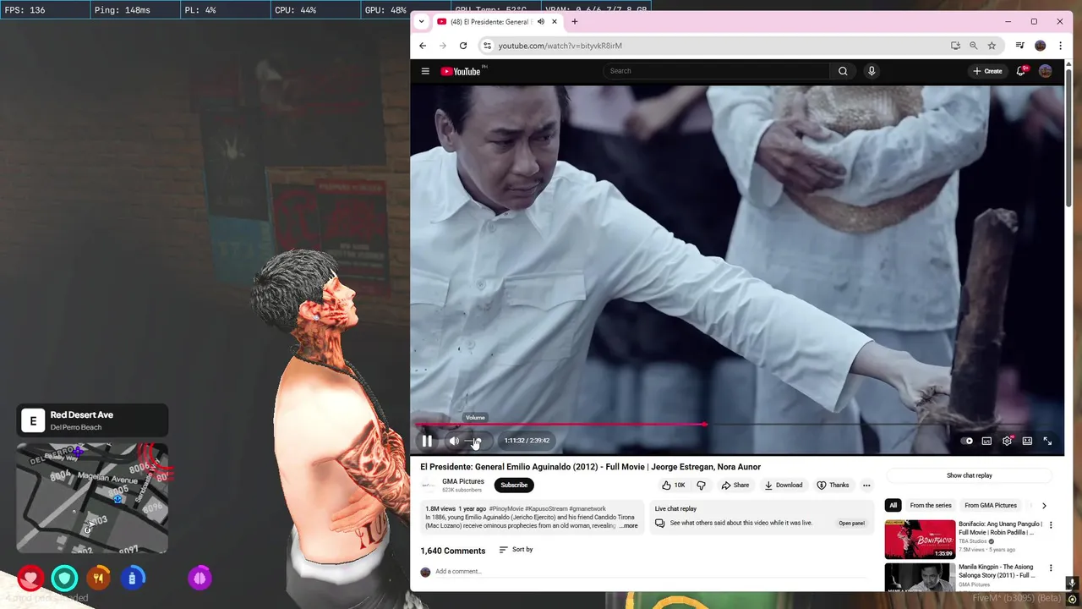Click the #PinoyMovie hashtag
This screenshot has width=1082, height=609.
(508, 509)
